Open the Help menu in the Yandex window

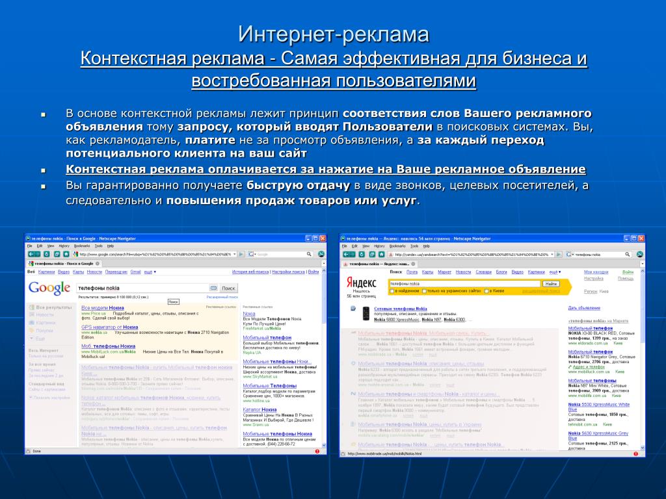427,246
